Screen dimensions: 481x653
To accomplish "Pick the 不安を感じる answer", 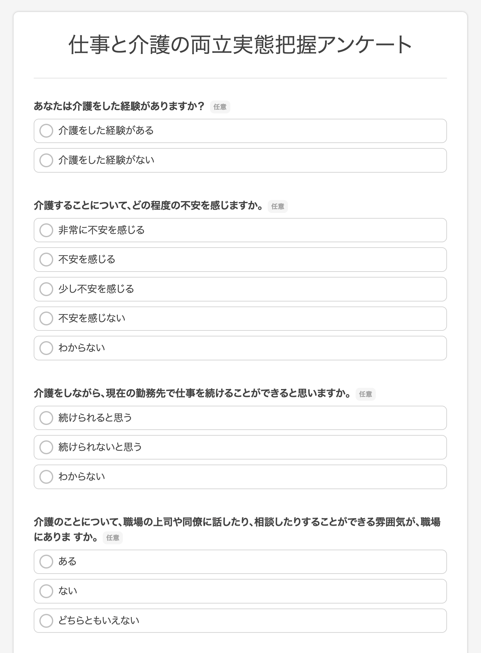I will [x=46, y=260].
